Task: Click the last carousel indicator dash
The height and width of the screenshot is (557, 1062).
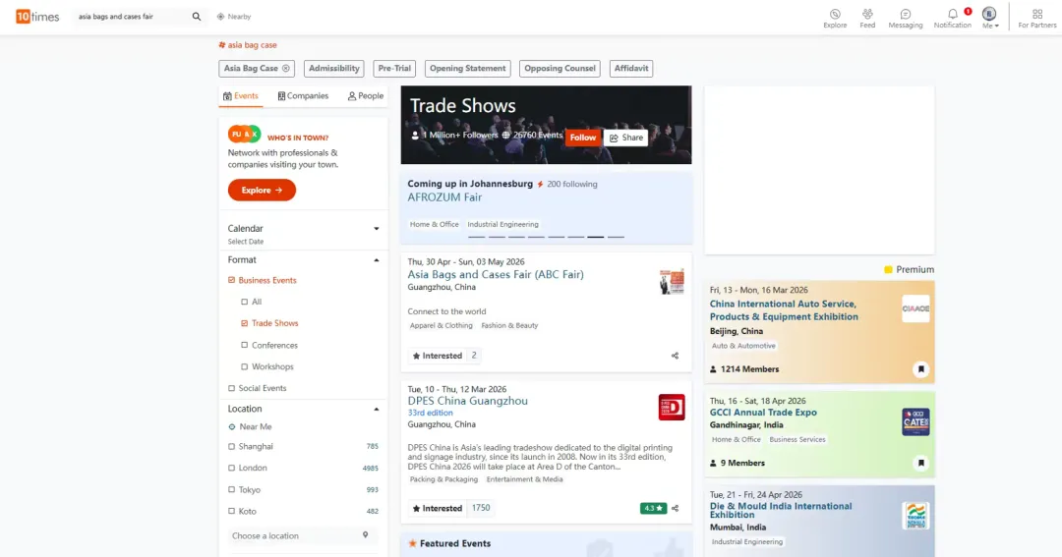Action: click(x=616, y=237)
